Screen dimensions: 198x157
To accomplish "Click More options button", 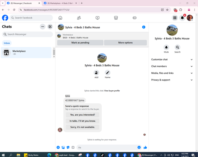I will [x=126, y=43].
